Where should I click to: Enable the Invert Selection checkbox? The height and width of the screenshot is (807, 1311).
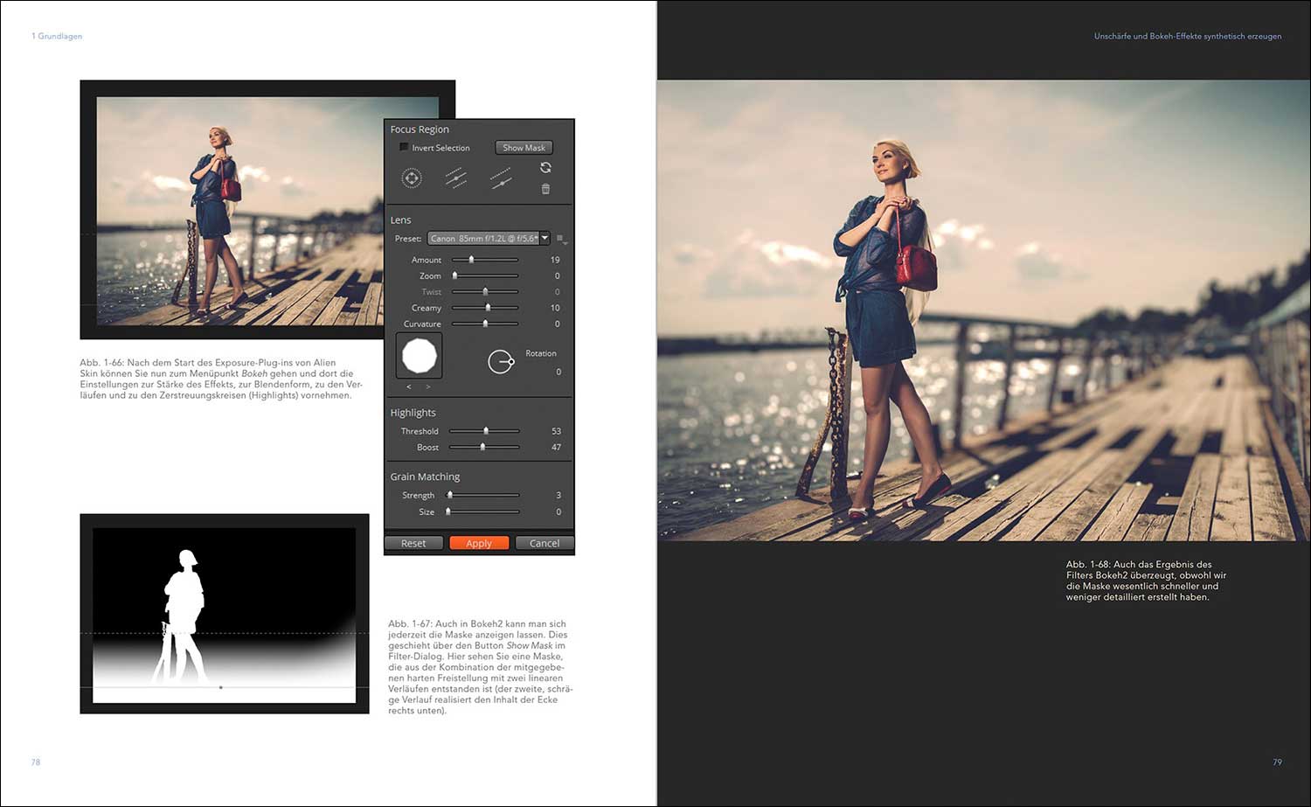pos(404,147)
